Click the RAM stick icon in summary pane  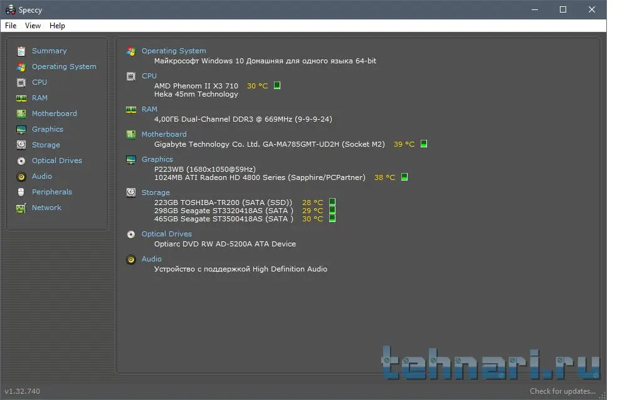pyautogui.click(x=131, y=110)
